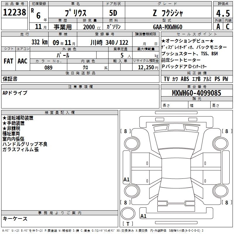234x234 pixels.
Task: Click the mileage value 332 km
Action: [x=39, y=42]
